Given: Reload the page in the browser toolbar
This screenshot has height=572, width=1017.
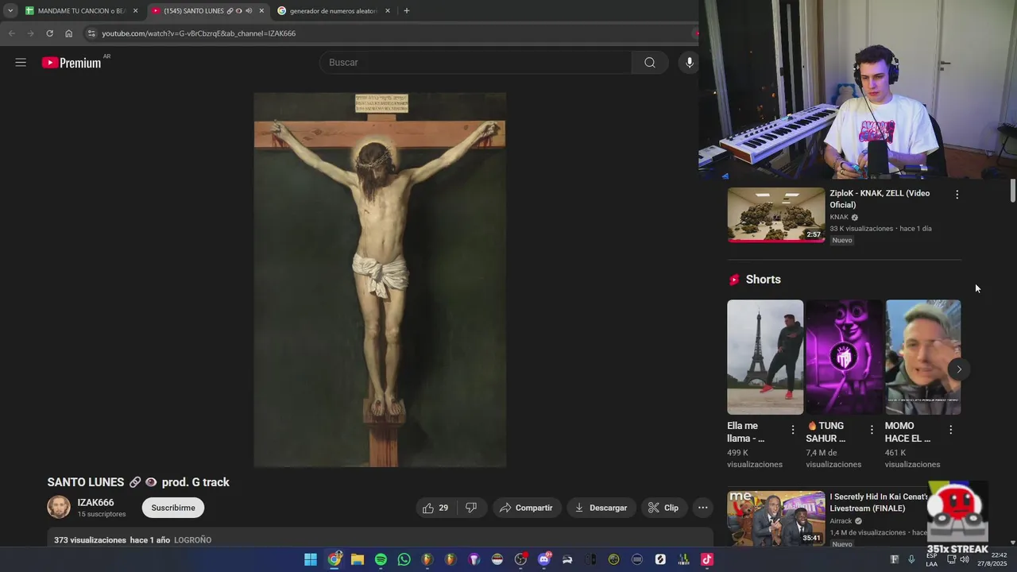Looking at the screenshot, I should coord(49,33).
